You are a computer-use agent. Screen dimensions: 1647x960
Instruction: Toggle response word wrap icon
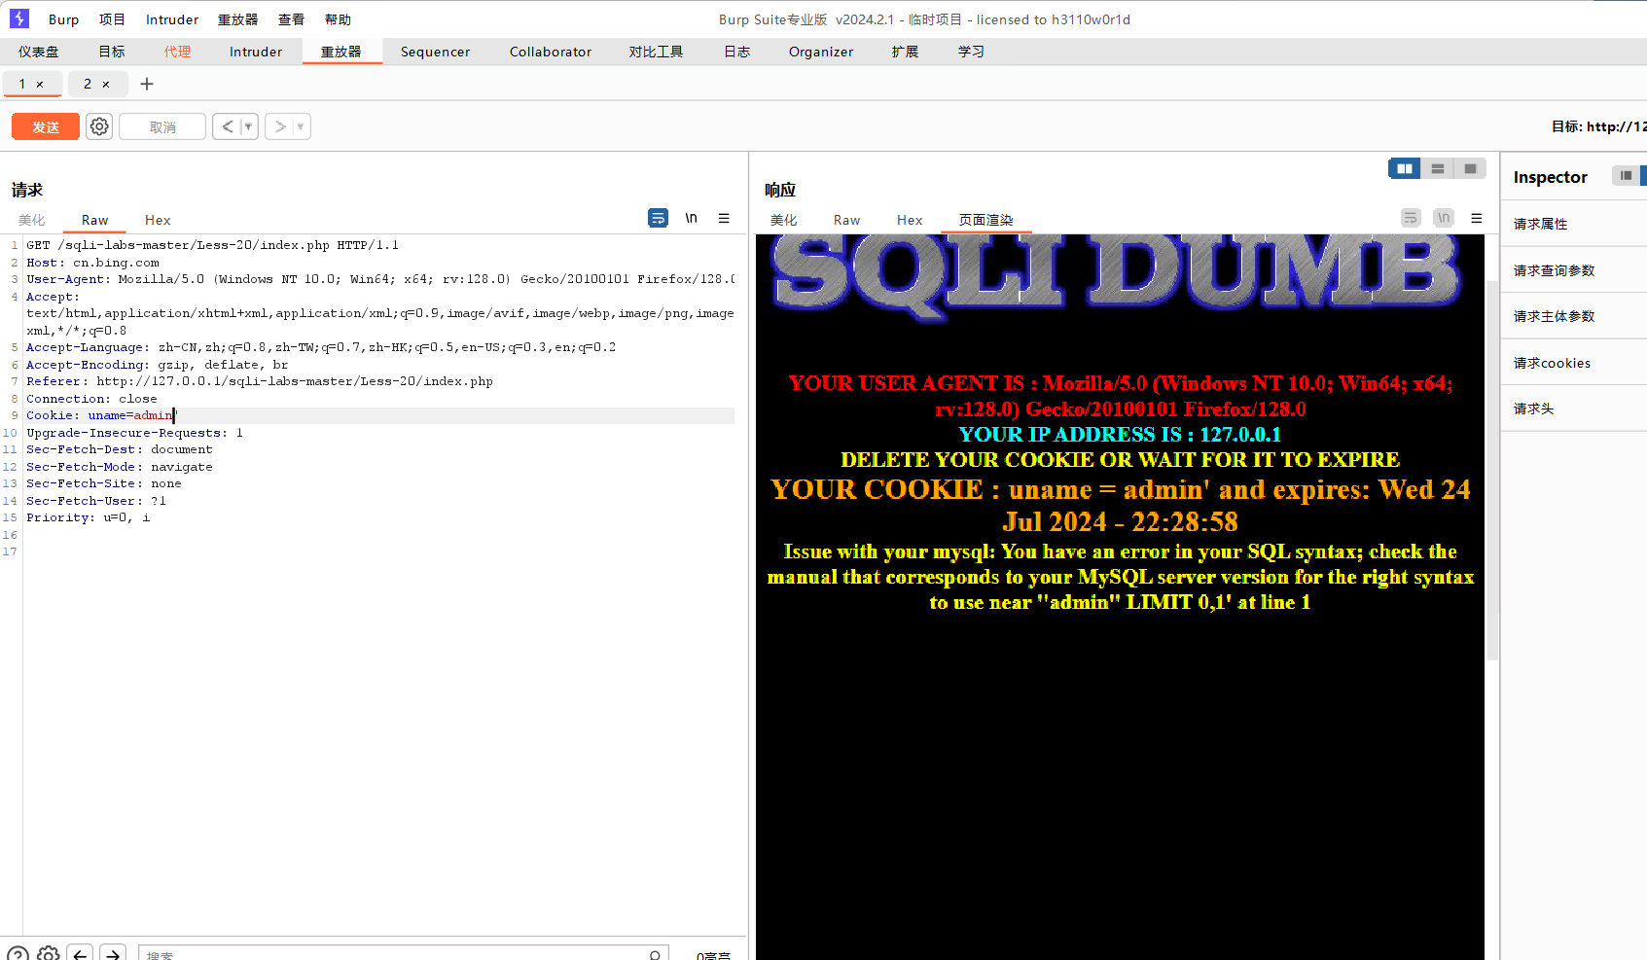1411,218
